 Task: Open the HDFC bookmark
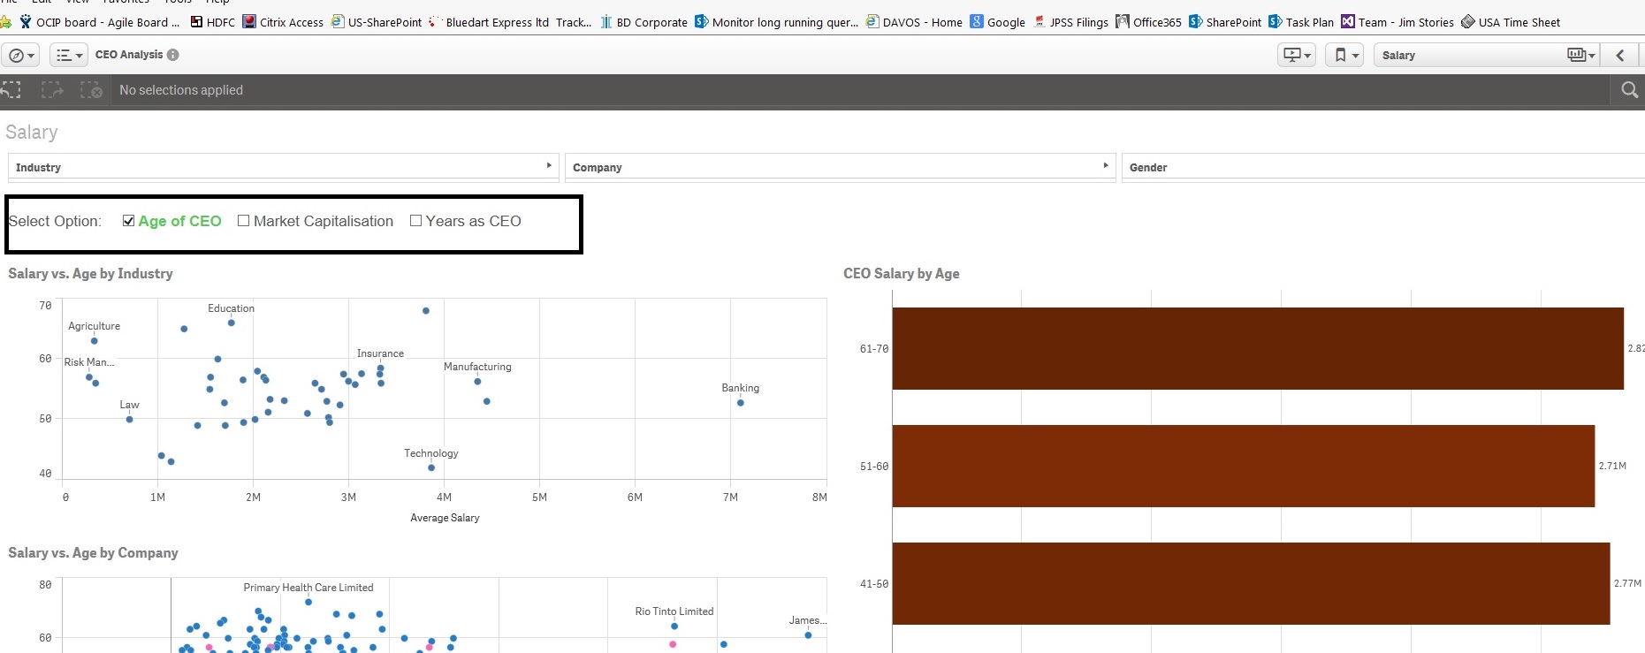pyautogui.click(x=213, y=22)
